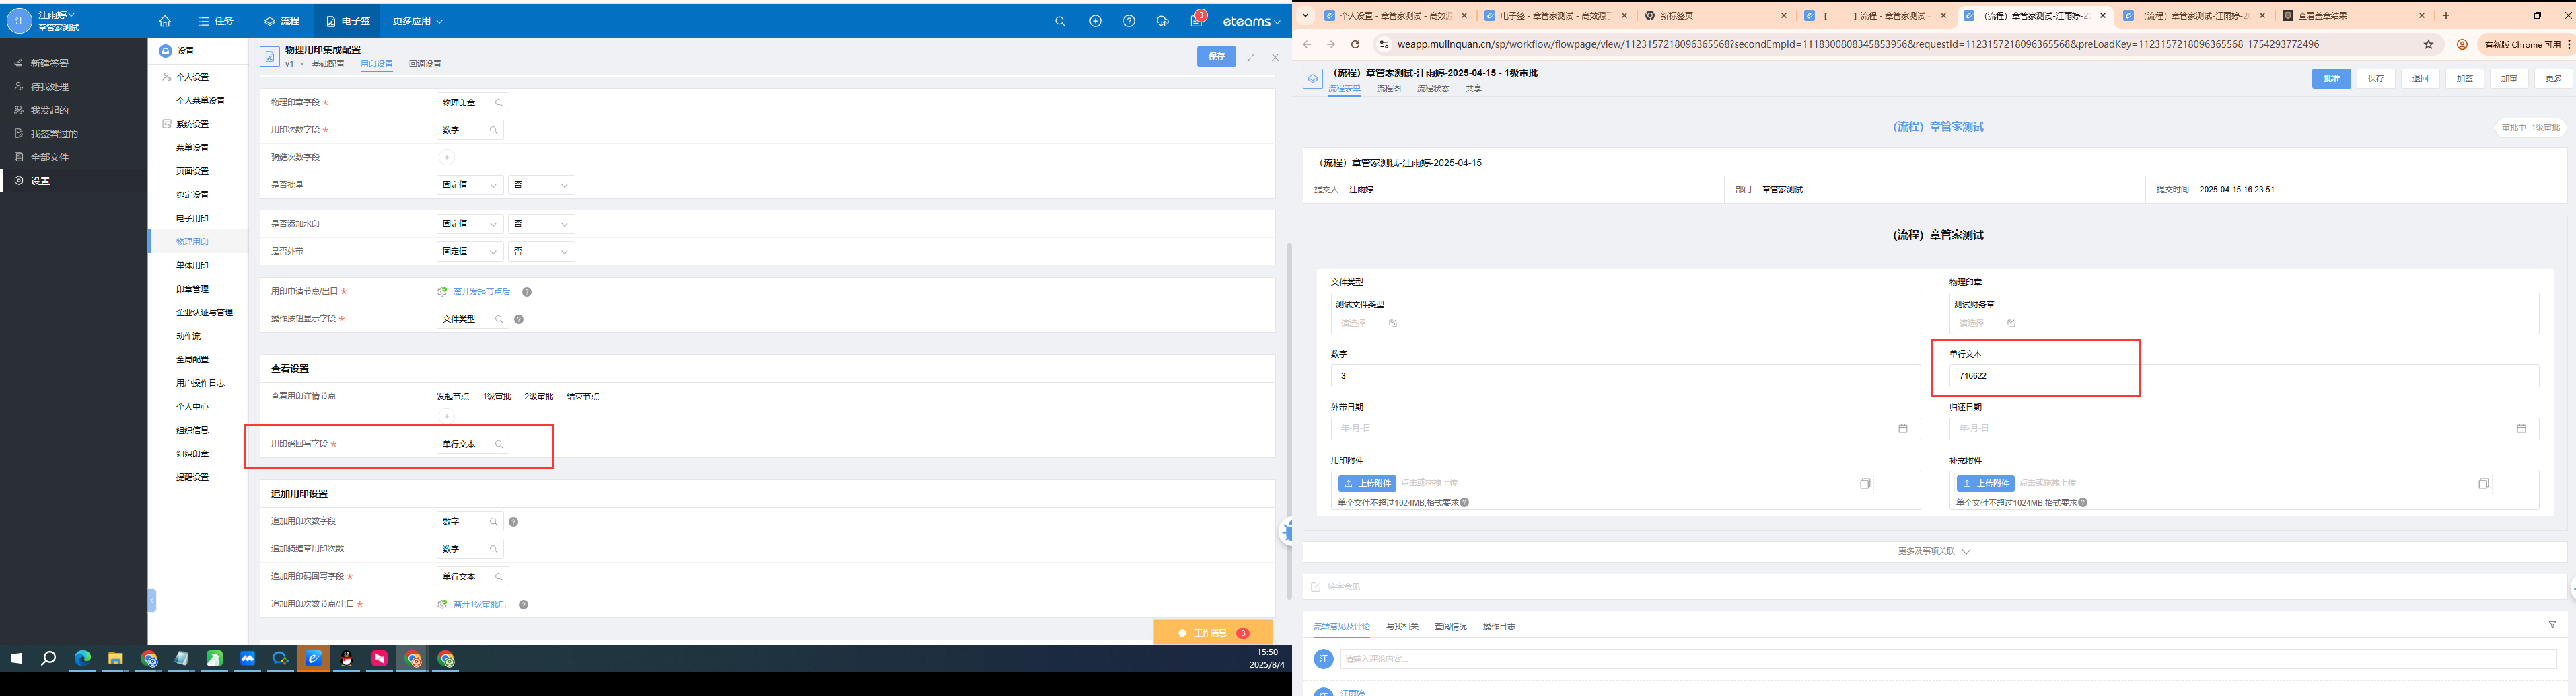Open the help question mark in eteams header
2576x696 pixels.
1129,21
